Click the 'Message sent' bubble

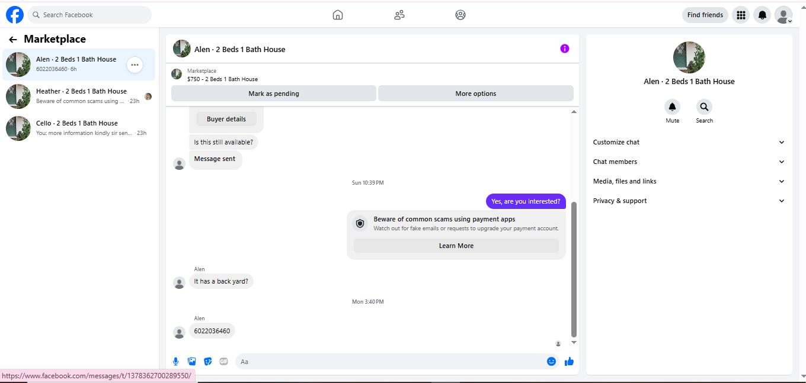(215, 159)
